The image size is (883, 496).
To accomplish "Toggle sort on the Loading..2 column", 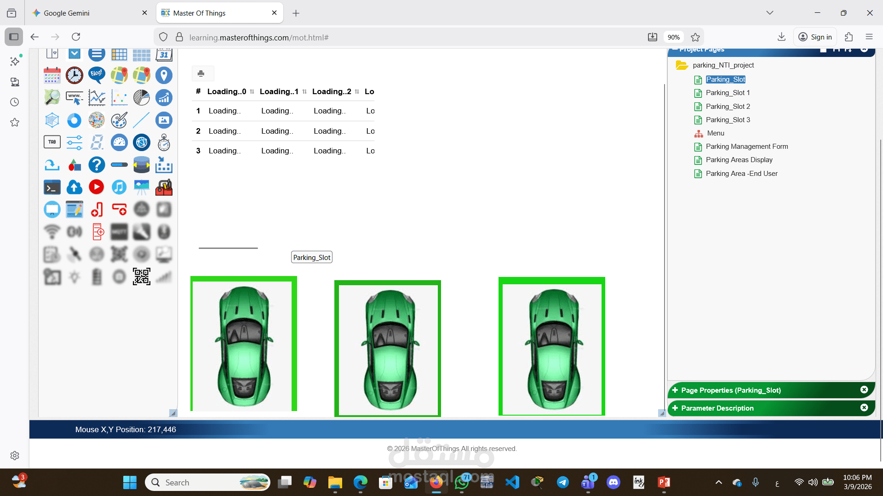I will (357, 91).
